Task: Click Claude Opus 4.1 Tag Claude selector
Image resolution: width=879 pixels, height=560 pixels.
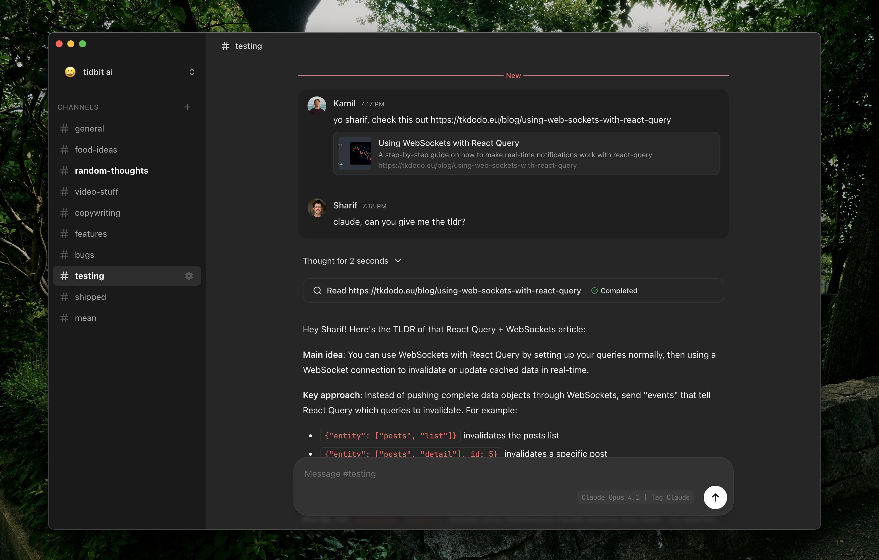Action: [x=635, y=497]
